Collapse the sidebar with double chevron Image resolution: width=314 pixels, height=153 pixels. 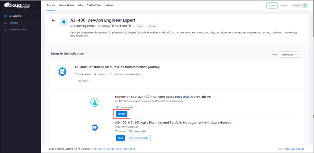point(34,5)
